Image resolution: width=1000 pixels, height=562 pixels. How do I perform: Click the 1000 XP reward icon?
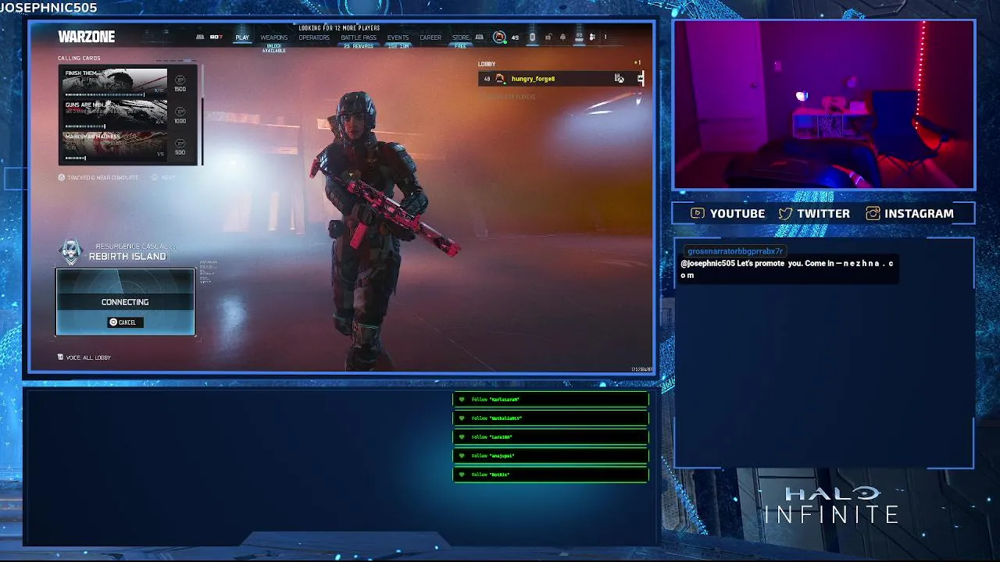point(180,112)
